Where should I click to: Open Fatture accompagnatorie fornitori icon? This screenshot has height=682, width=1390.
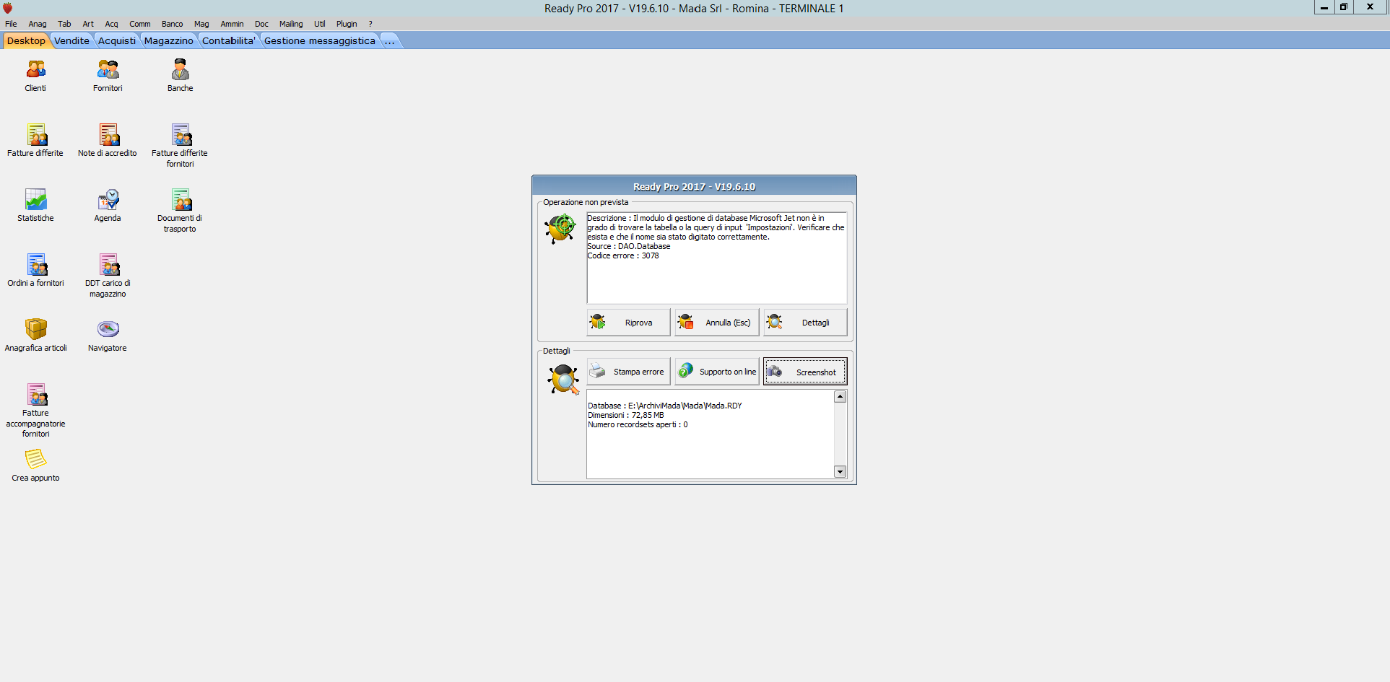point(35,410)
